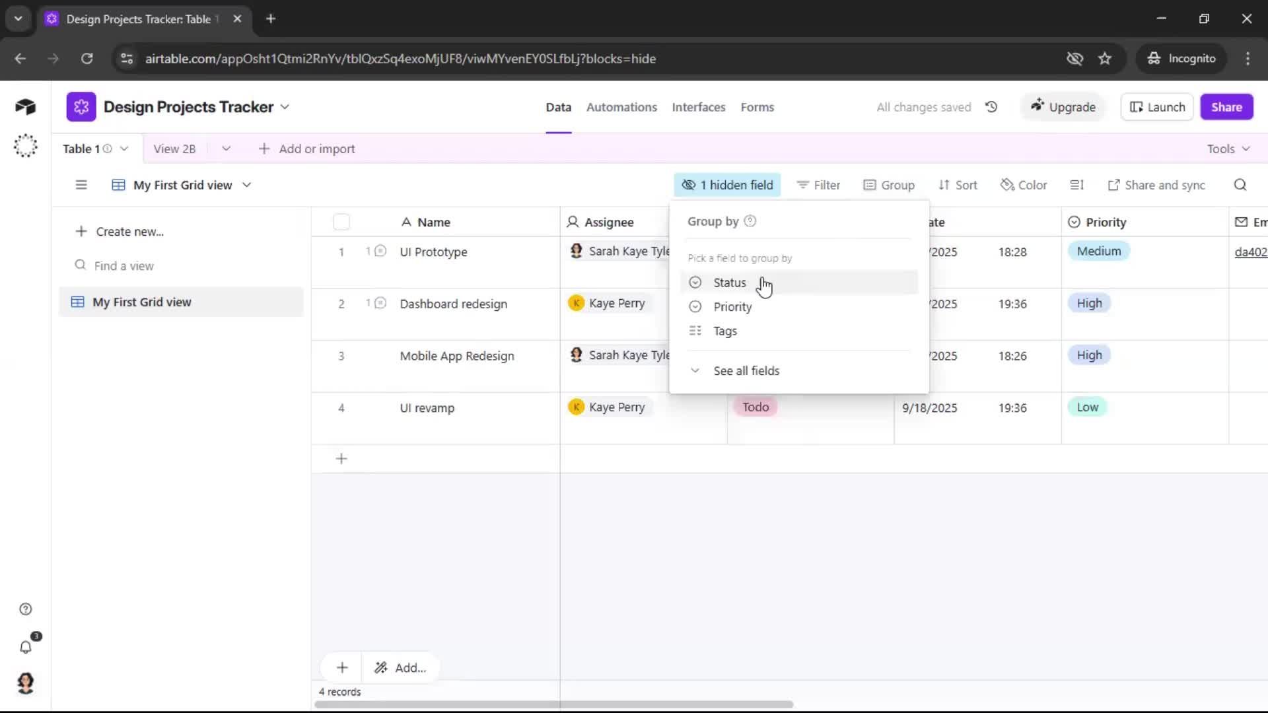Image resolution: width=1268 pixels, height=713 pixels.
Task: Click the Mobile App Redesign cell
Action: click(456, 356)
